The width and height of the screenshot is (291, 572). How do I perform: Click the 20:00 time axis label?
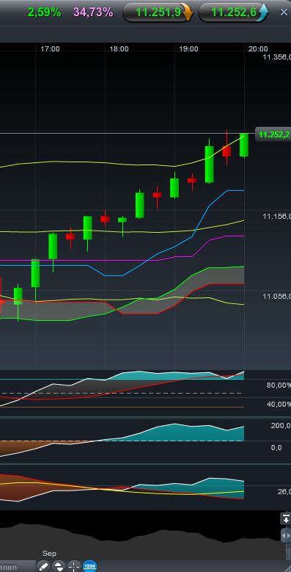(x=258, y=49)
